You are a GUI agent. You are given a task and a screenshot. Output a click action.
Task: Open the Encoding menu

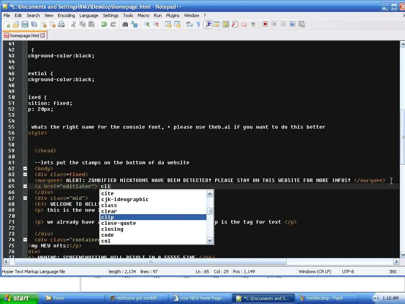(x=66, y=15)
